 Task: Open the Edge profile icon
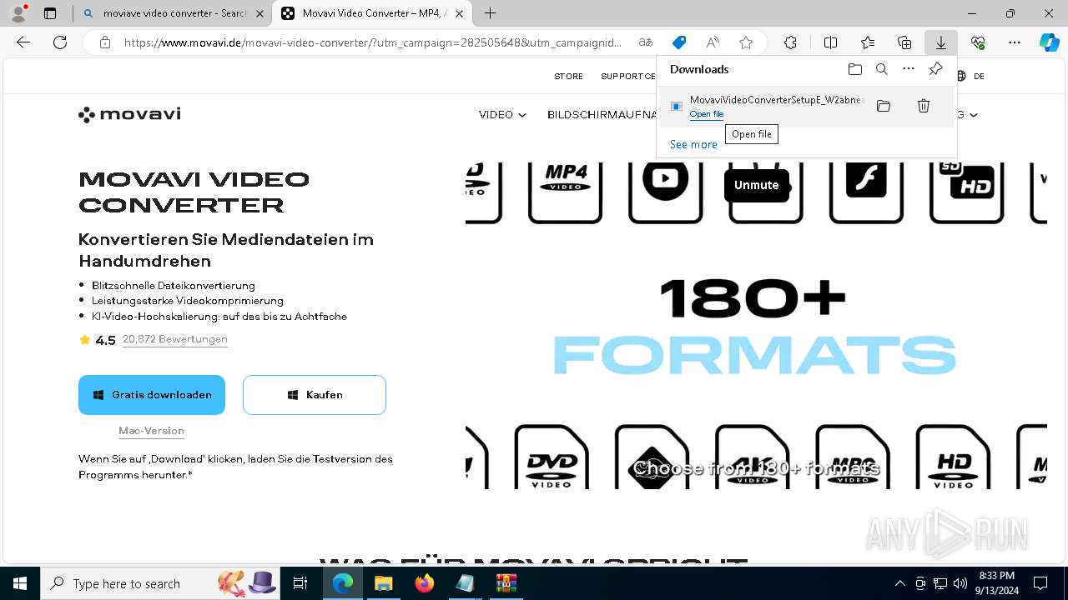18,13
